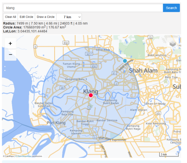The width and height of the screenshot is (187, 163).
Task: Open the 7 km radius dropdown
Action: click(69, 17)
